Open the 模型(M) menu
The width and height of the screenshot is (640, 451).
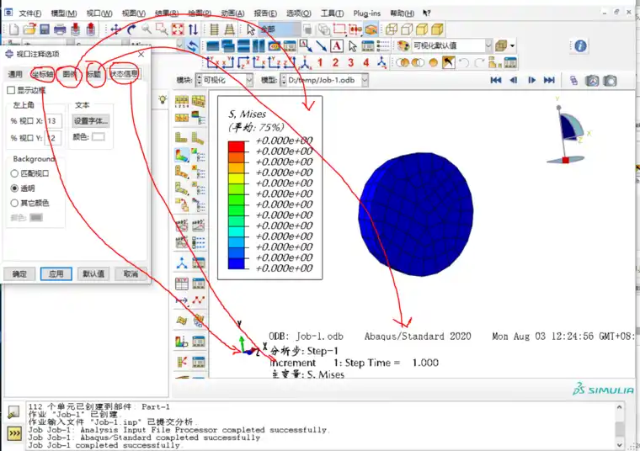tap(64, 13)
